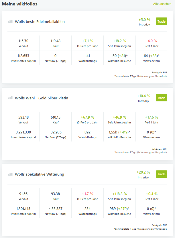The width and height of the screenshot is (175, 238).
Task: Click bar chart icon beside Wolfs spekulative Witterung
Action: [x=10, y=174]
